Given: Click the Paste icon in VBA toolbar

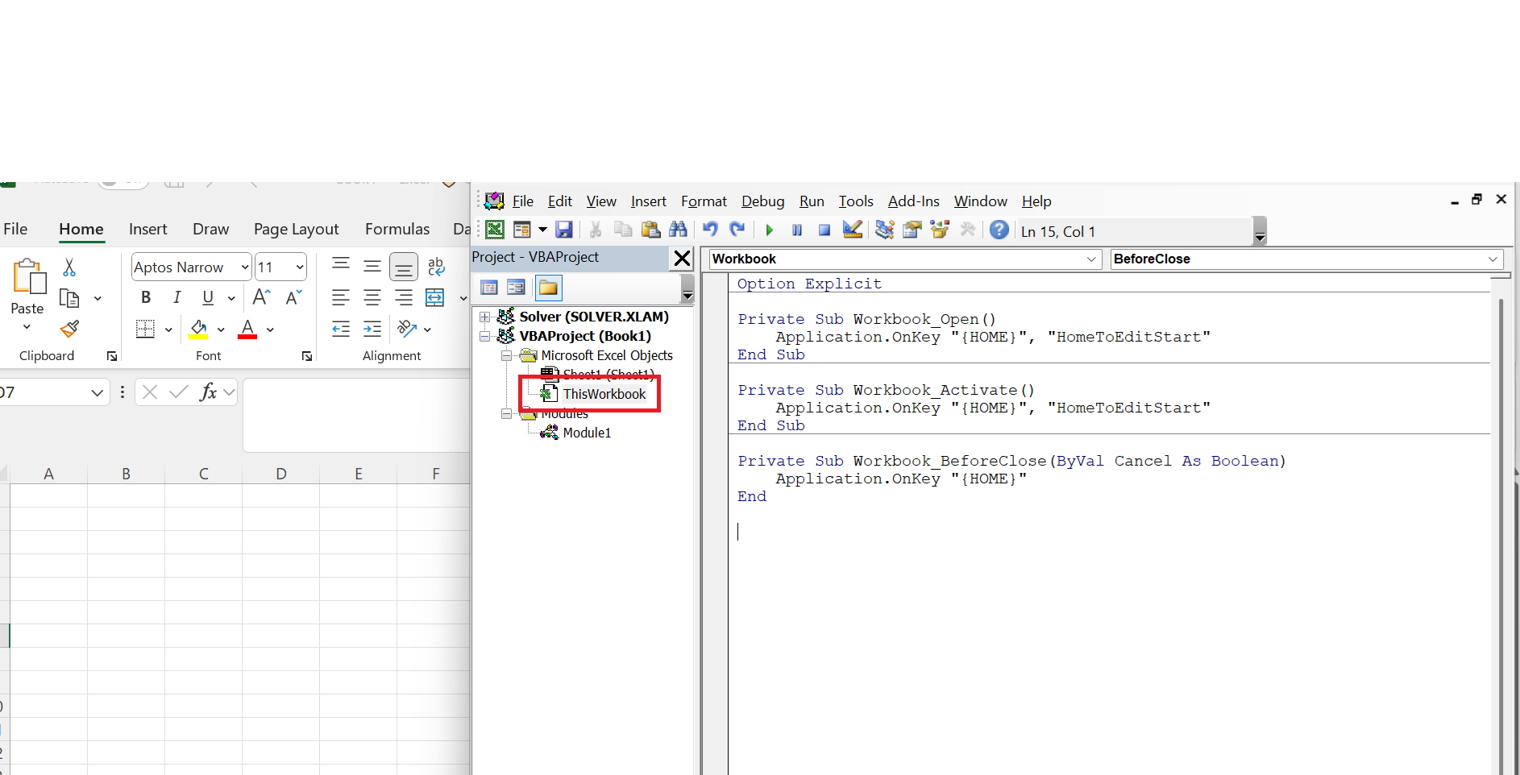Looking at the screenshot, I should [650, 230].
